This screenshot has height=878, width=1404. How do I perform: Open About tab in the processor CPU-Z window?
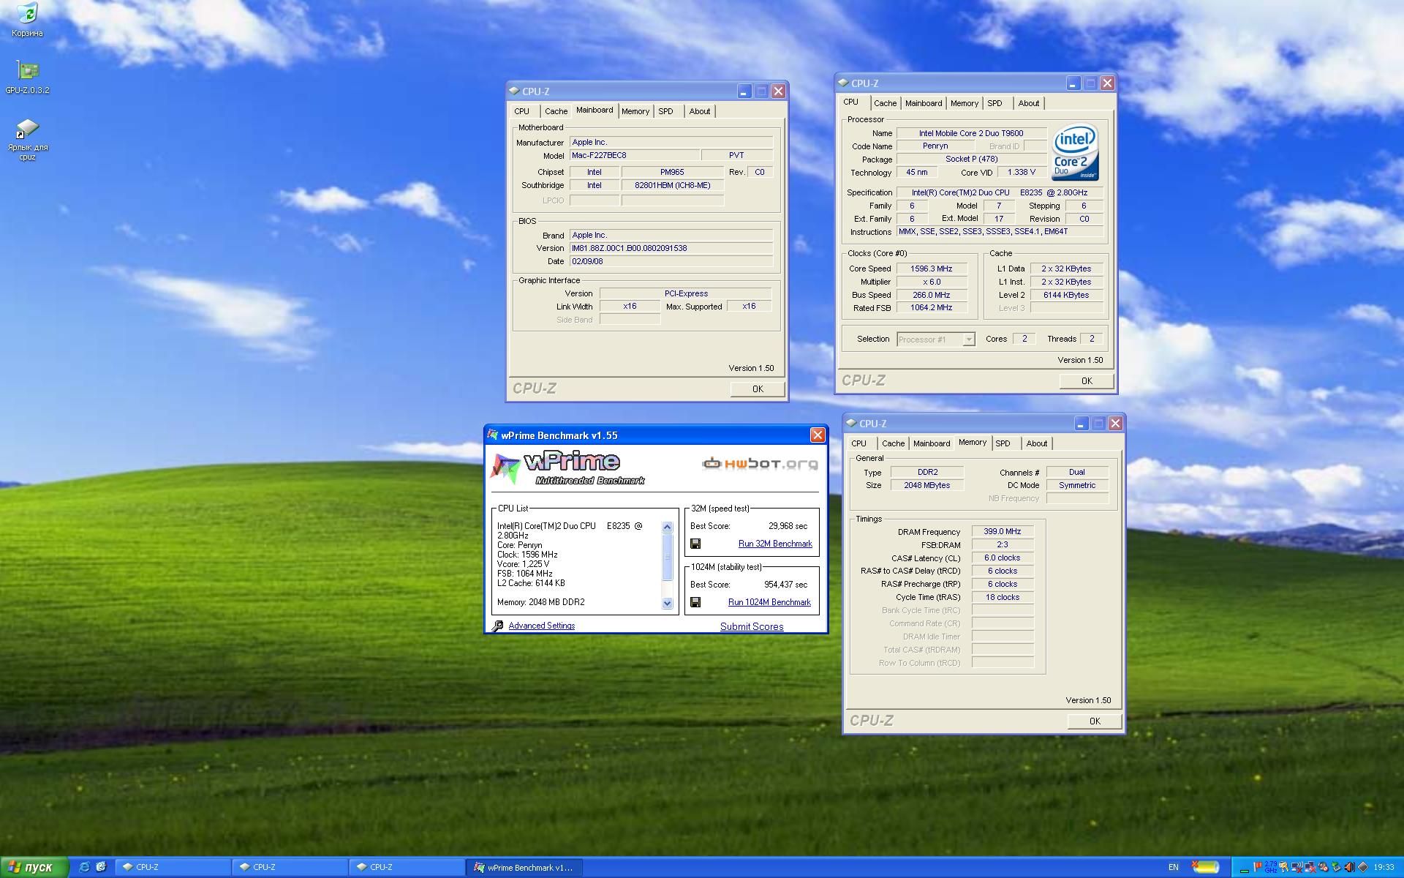(1029, 103)
